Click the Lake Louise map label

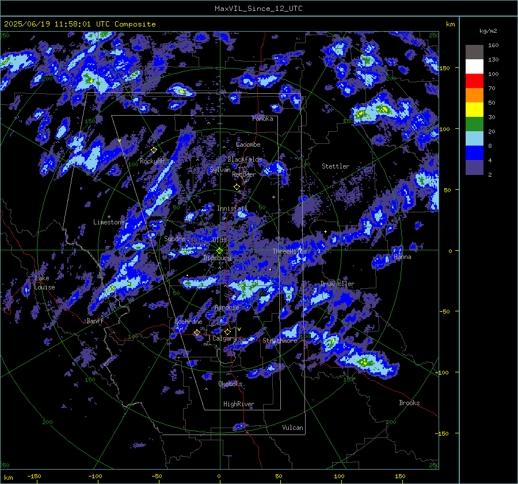[44, 283]
